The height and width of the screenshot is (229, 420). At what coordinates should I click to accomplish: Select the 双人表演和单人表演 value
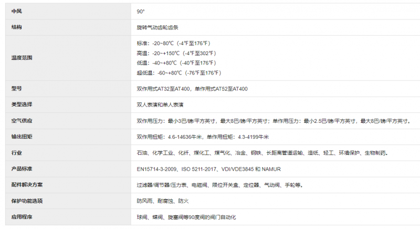[x=163, y=105]
